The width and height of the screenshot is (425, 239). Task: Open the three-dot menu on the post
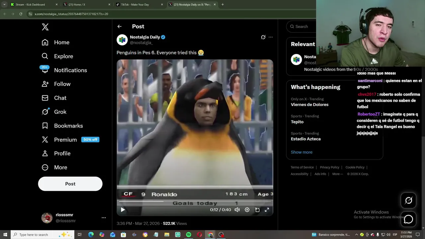(271, 37)
